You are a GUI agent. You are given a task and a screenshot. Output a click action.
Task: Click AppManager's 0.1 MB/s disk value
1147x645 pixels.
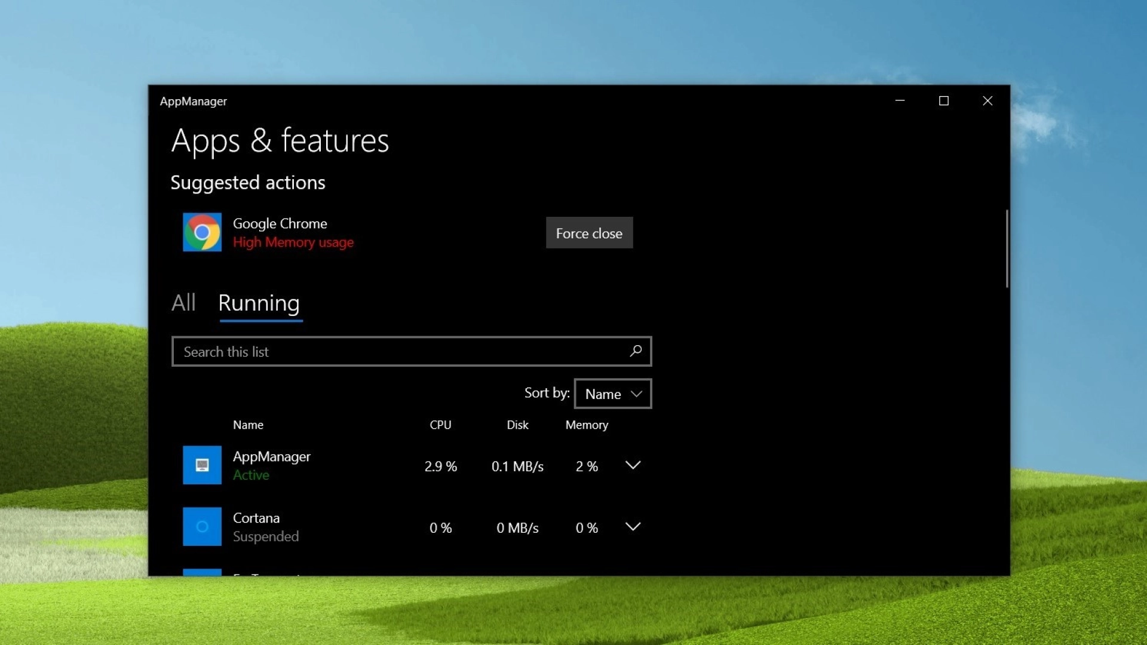517,466
